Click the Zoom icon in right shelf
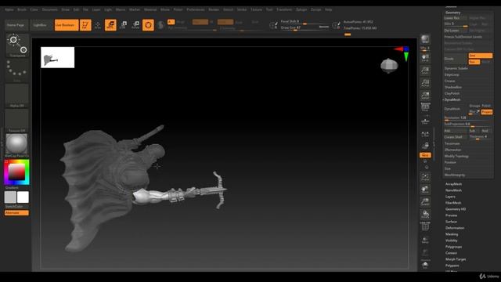This screenshot has height=282, width=501. tap(425, 70)
